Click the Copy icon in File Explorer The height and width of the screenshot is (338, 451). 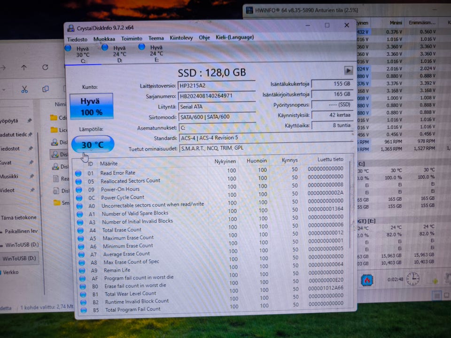pos(46,89)
